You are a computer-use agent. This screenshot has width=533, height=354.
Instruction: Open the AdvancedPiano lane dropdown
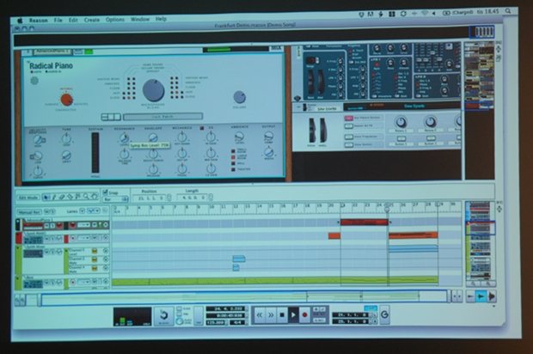(84, 225)
